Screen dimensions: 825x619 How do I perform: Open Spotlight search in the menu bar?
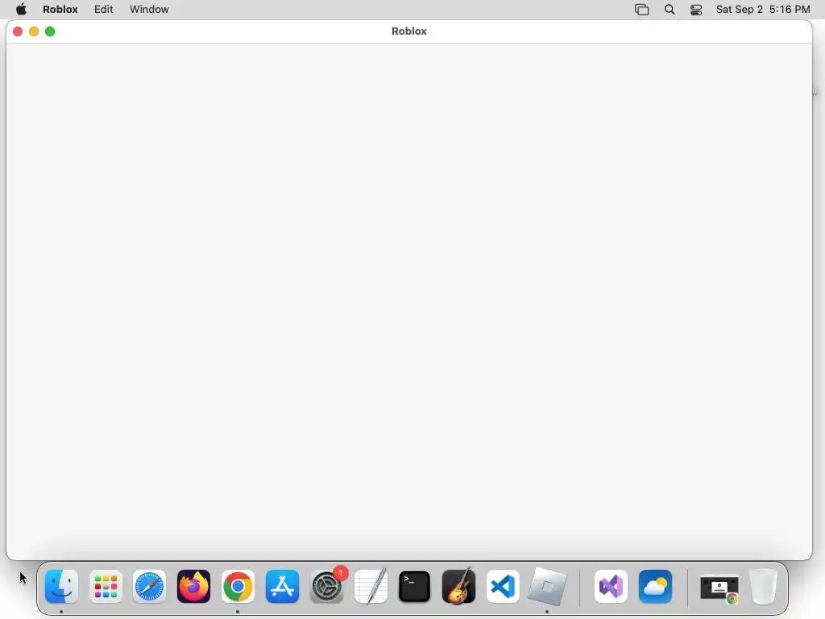pos(670,10)
